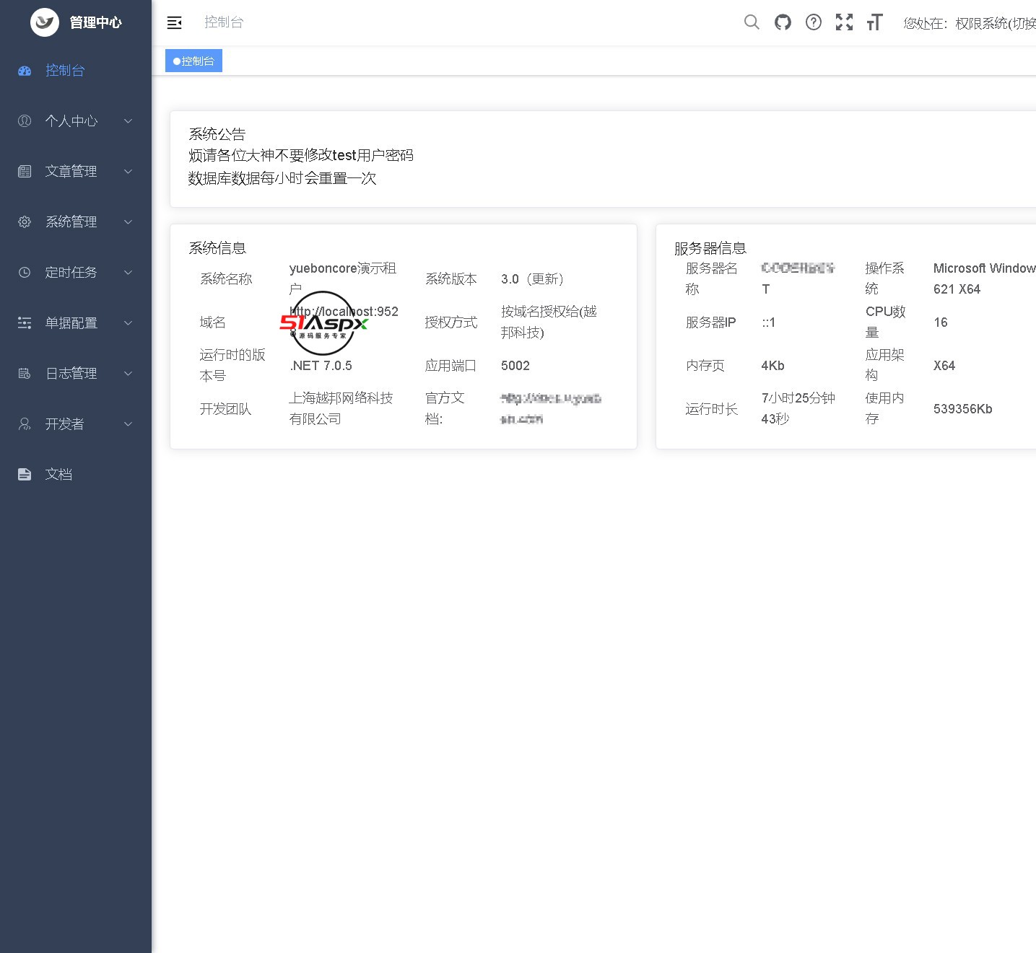Click the 系统信息 card heading

tap(217, 248)
